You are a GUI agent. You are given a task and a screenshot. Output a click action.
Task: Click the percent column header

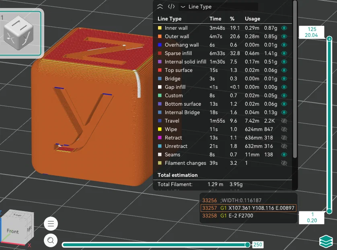[x=232, y=18]
